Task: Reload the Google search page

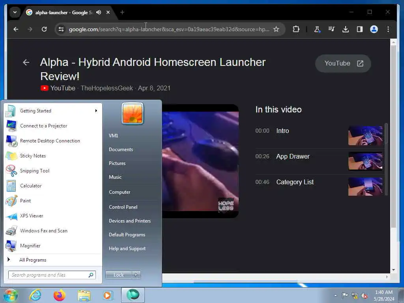Action: 44,29
